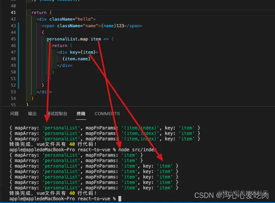The width and height of the screenshot is (275, 203).
Task: Open the 调试控制台 tab
Action: [56, 114]
